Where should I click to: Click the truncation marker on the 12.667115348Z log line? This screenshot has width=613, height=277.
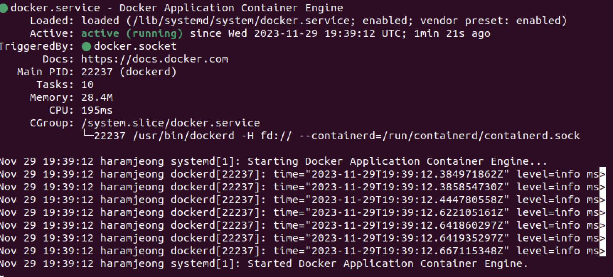click(x=602, y=251)
